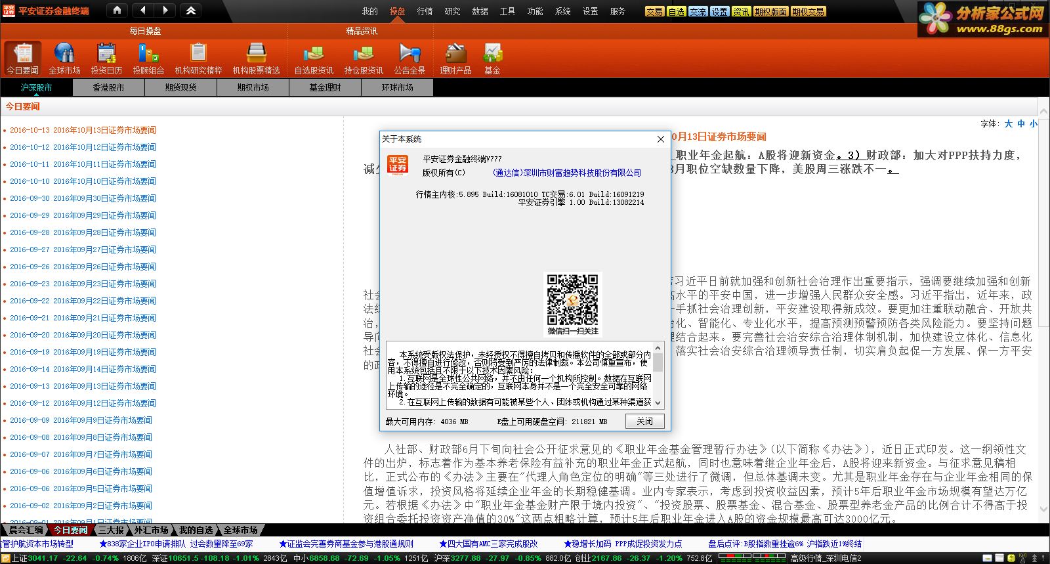
Task: Open the 系统 menu
Action: [563, 11]
